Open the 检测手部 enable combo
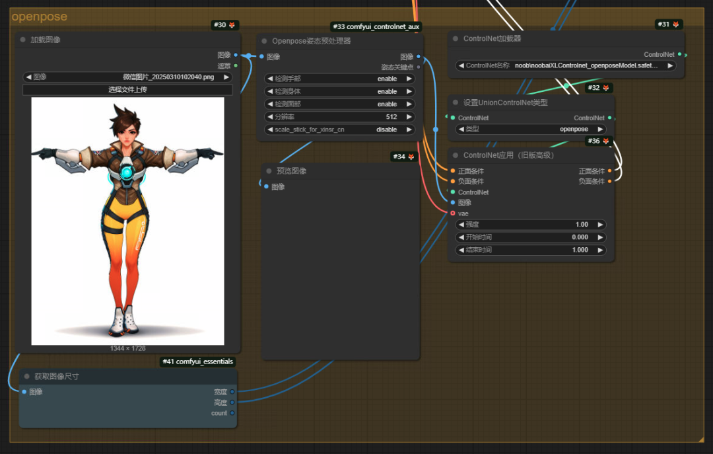713x454 pixels. pyautogui.click(x=340, y=79)
